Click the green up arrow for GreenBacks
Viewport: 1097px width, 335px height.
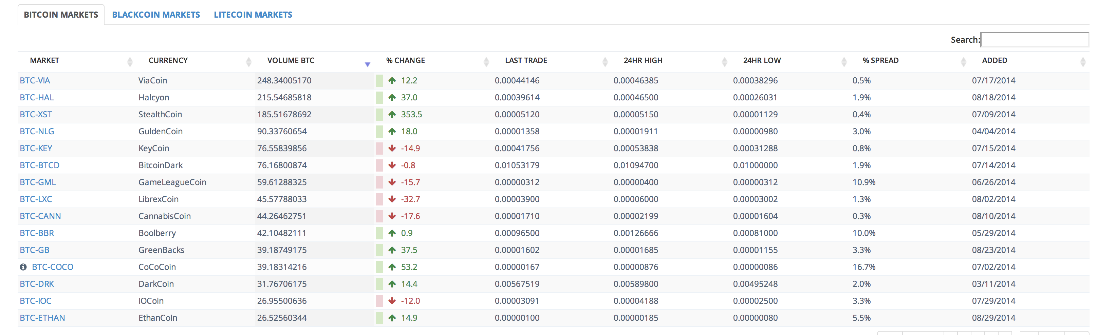click(x=392, y=250)
